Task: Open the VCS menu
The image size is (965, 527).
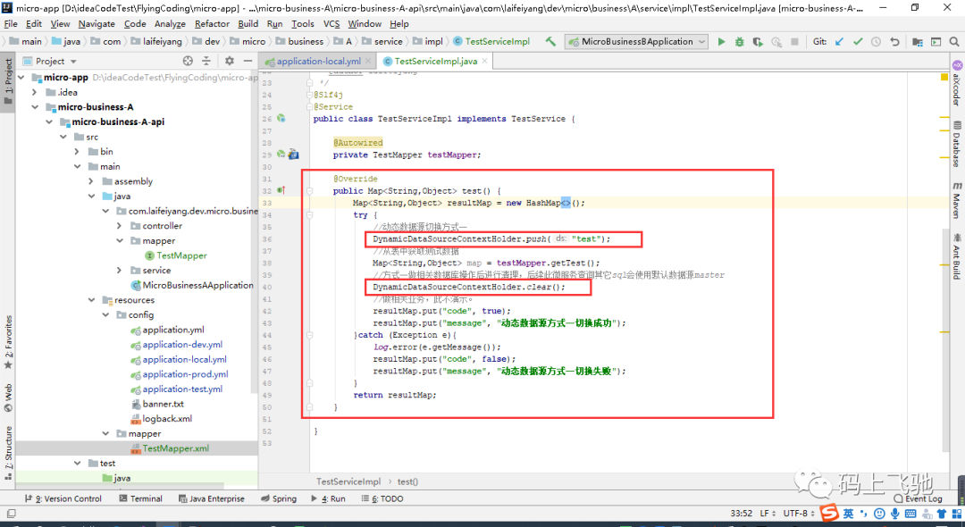Action: click(331, 24)
